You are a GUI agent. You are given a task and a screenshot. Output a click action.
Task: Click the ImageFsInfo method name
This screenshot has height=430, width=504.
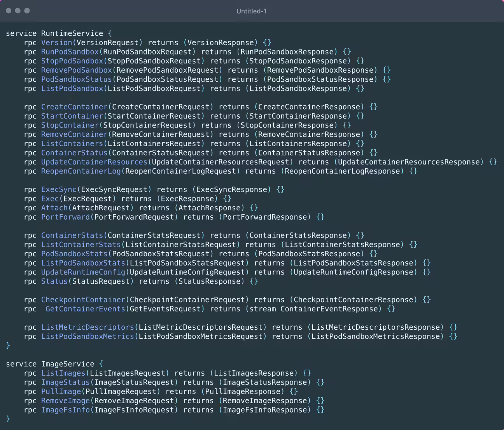coord(66,410)
